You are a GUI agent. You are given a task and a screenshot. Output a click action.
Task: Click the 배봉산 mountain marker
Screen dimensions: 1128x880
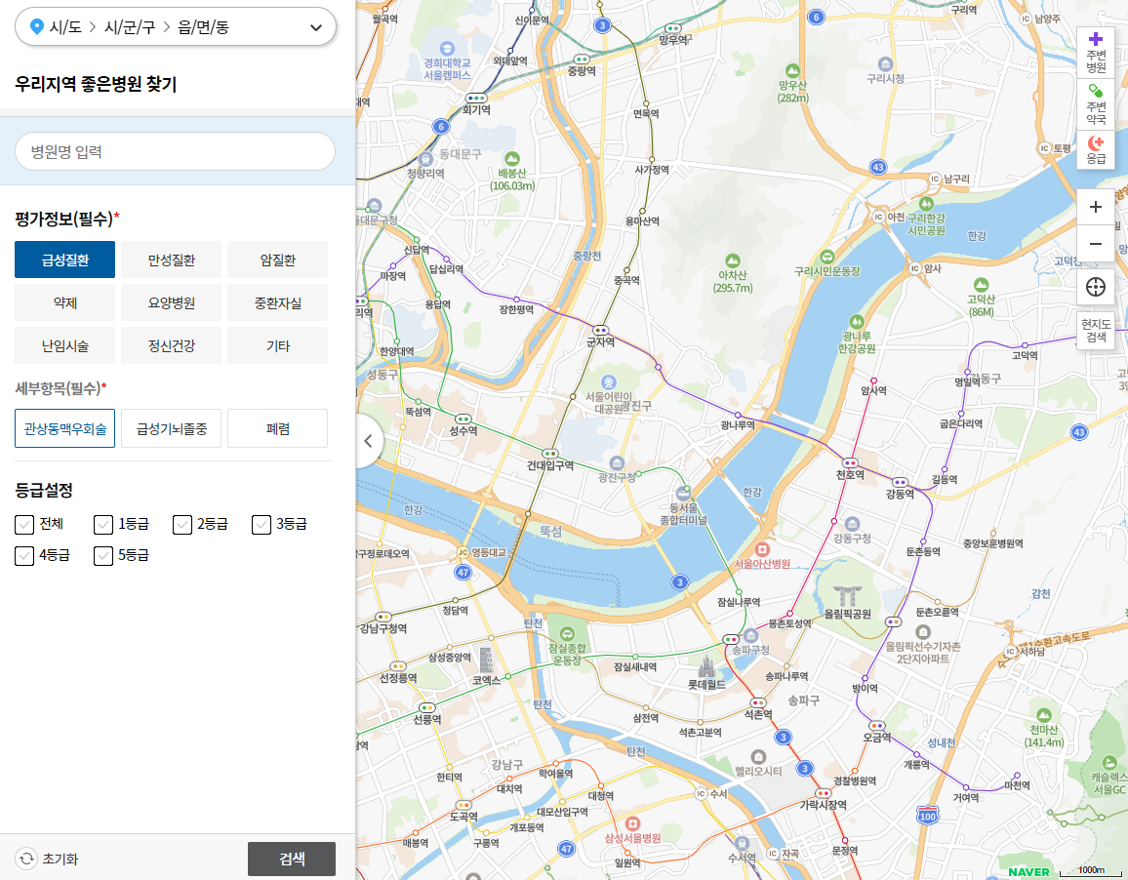[512, 158]
